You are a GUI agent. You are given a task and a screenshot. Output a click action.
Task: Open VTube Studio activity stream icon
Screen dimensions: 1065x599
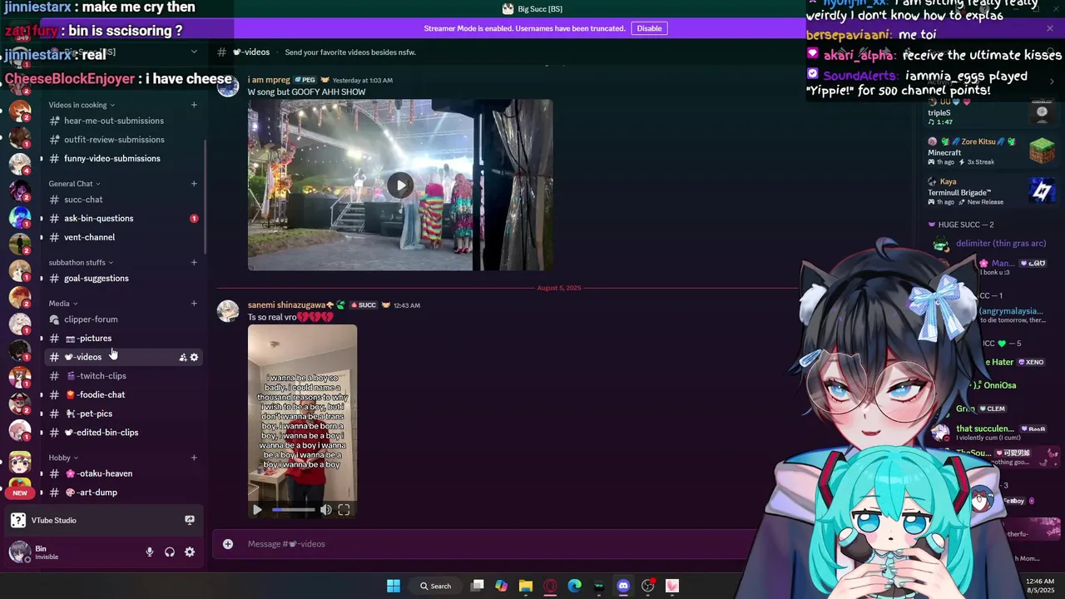tap(190, 520)
